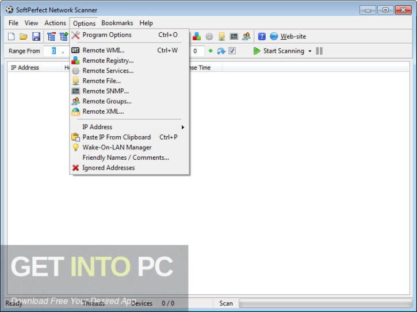This screenshot has height=312, width=417.
Task: Click the Remote Registry cubes toolbar icon
Action: [x=197, y=36]
